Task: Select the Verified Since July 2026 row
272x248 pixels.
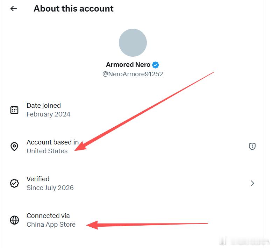Action: pos(133,183)
